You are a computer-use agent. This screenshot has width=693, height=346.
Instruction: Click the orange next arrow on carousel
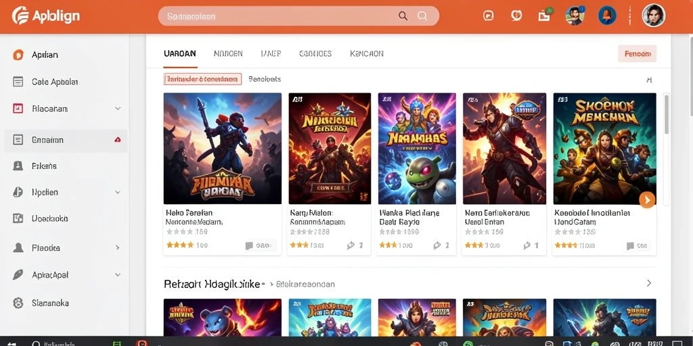(x=647, y=199)
